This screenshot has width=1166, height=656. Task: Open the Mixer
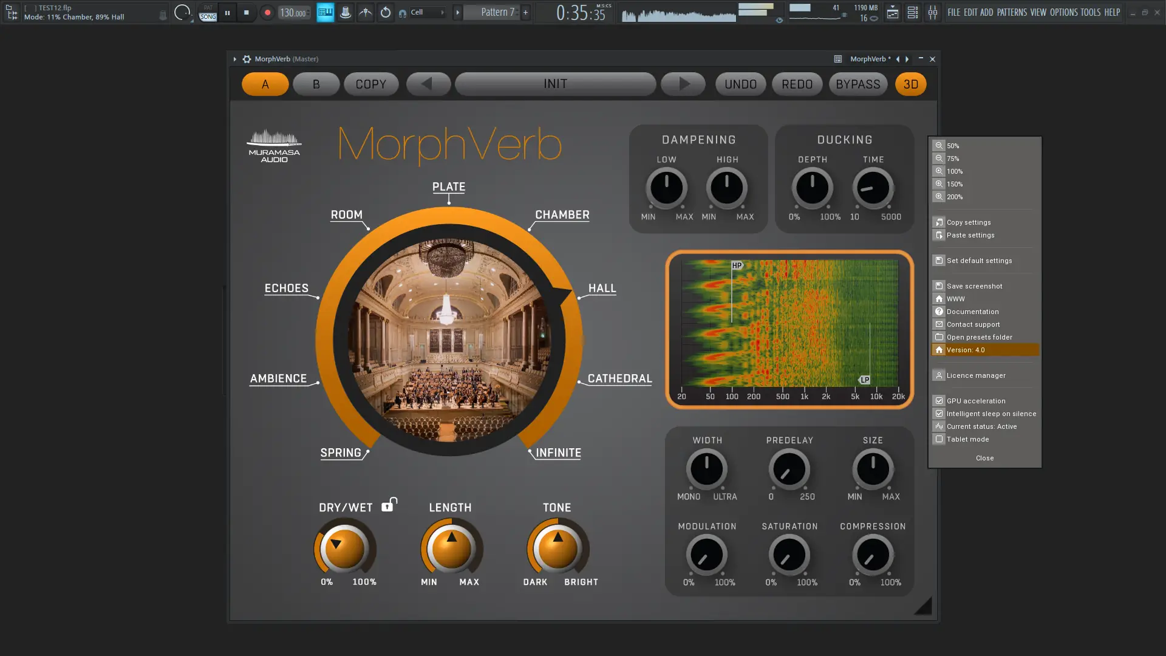click(x=933, y=12)
